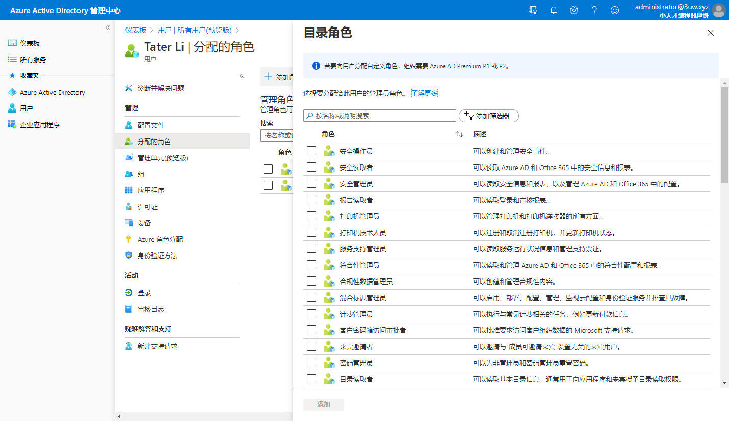Click the 身份验证方法 shield icon
The image size is (729, 421).
(x=128, y=256)
